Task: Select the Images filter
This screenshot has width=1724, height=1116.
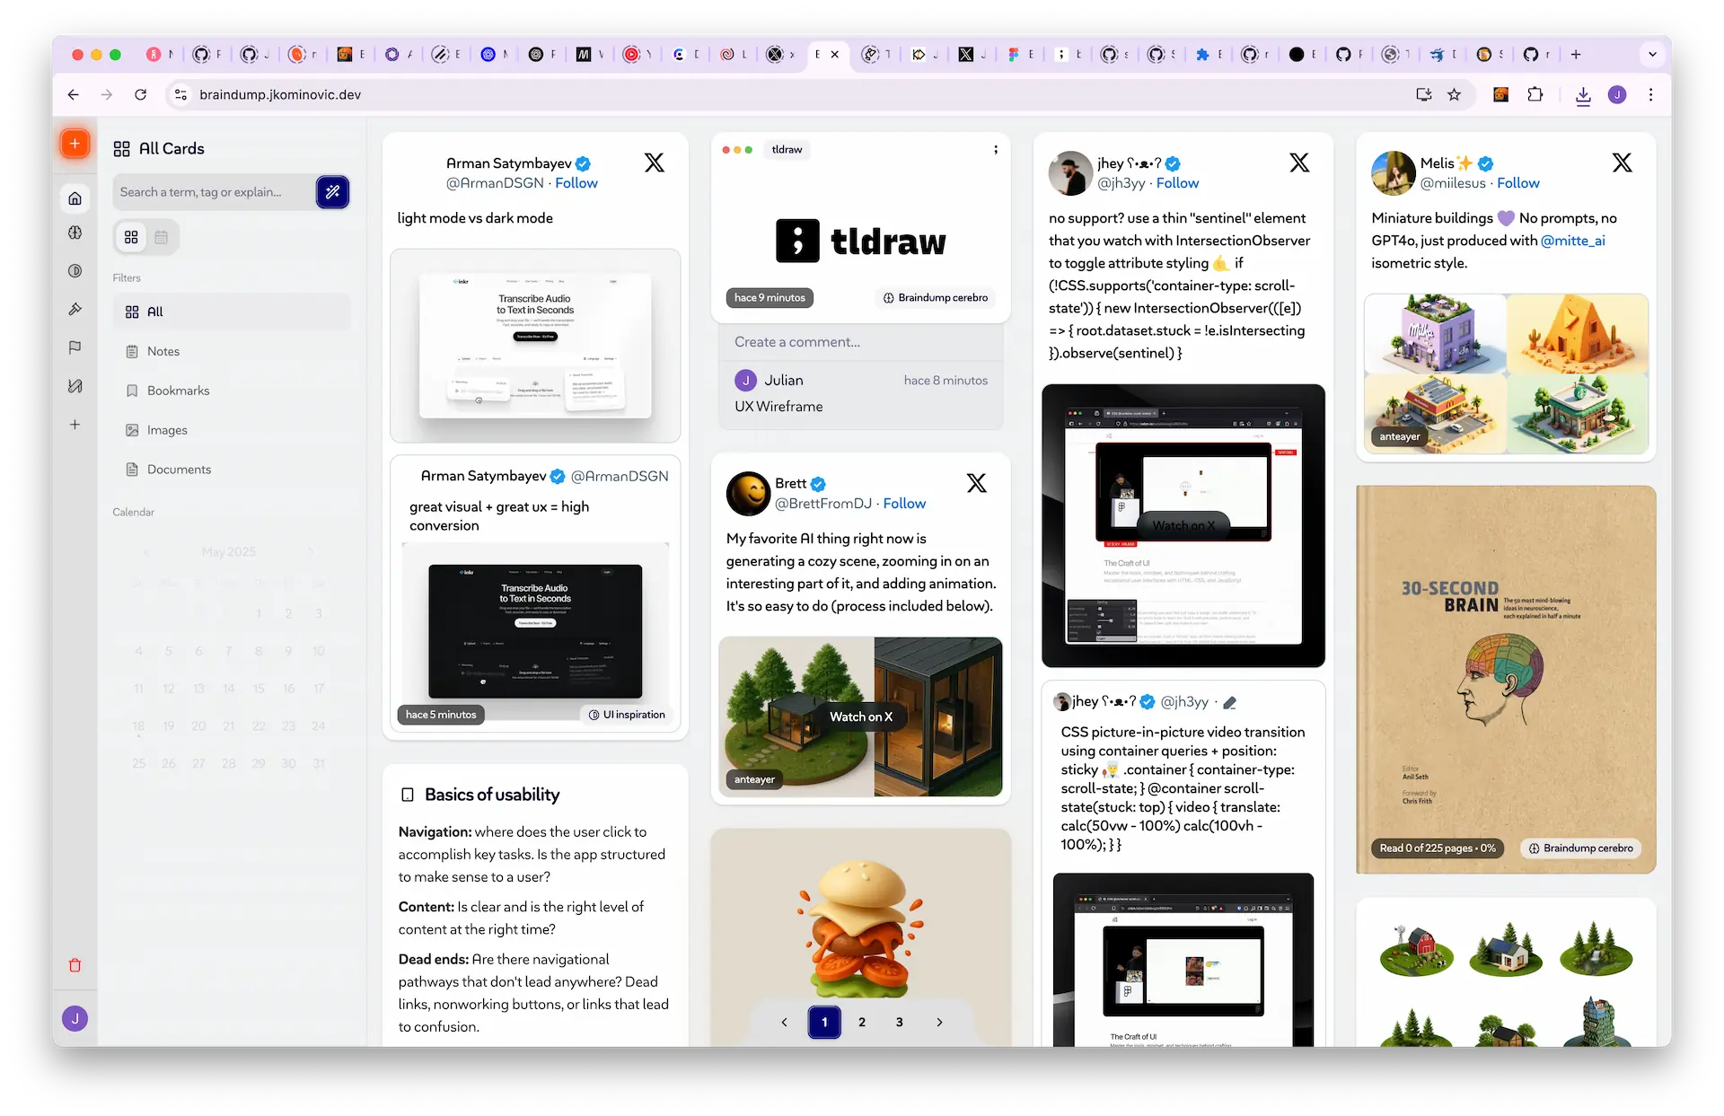Action: pyautogui.click(x=232, y=430)
